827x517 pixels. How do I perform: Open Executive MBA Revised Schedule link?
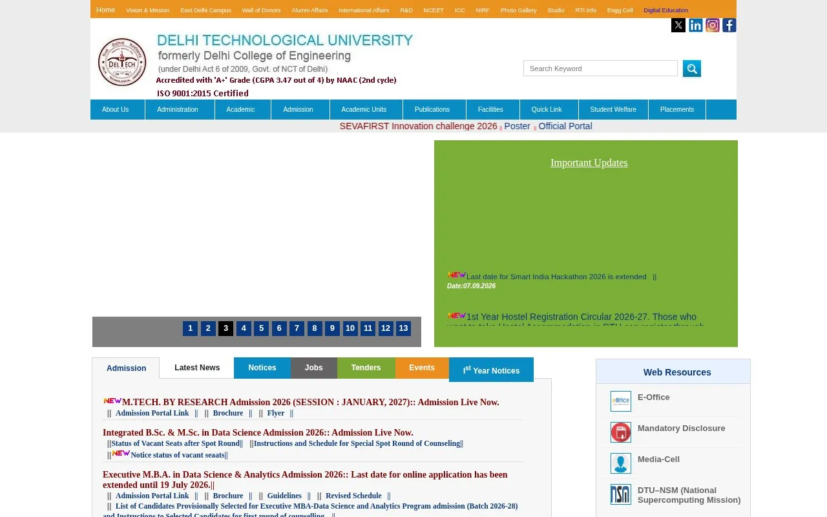pyautogui.click(x=353, y=496)
